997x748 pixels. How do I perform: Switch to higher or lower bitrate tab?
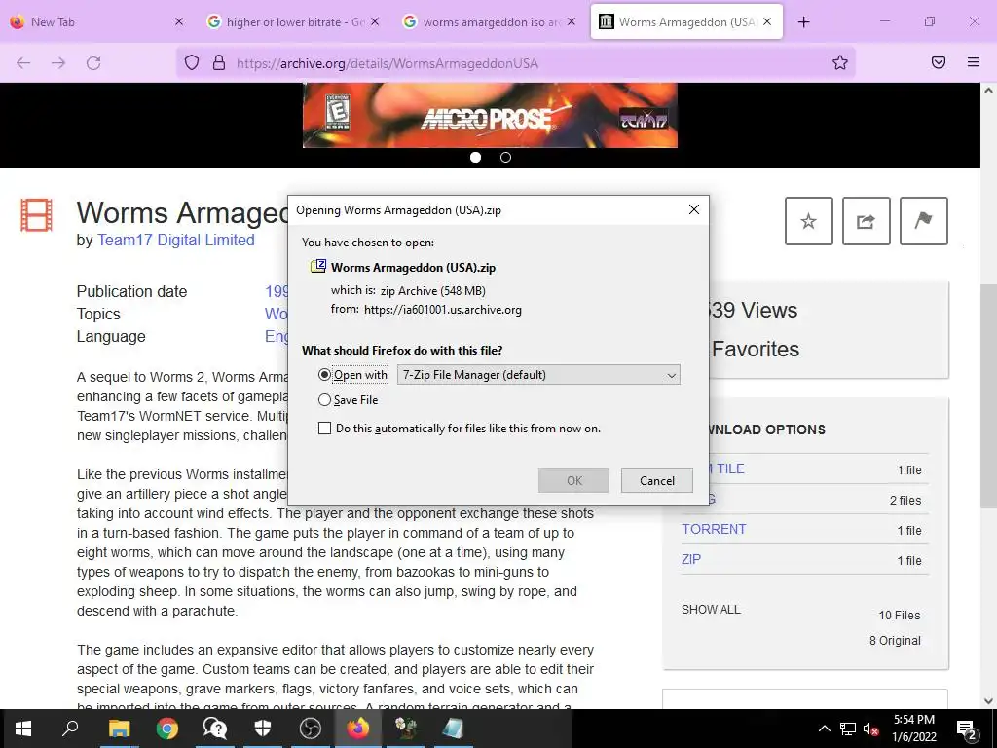click(x=289, y=21)
